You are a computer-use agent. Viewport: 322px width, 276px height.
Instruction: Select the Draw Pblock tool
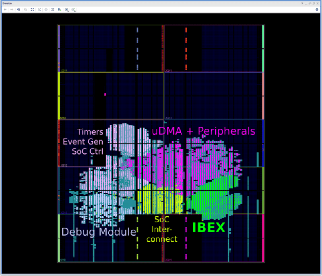[x=60, y=9]
